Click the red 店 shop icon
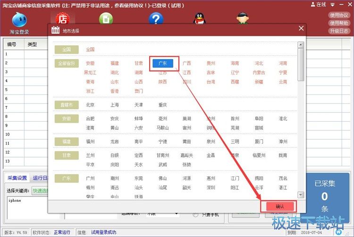Viewport: 354px width, 237px height. (x=62, y=19)
